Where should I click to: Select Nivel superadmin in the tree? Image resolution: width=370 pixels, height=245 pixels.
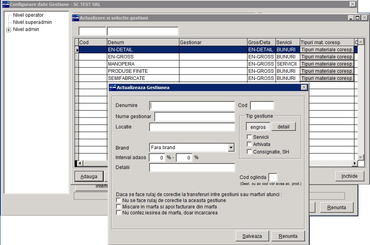(32, 22)
